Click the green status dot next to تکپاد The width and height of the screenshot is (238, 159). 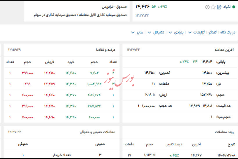click(x=234, y=7)
